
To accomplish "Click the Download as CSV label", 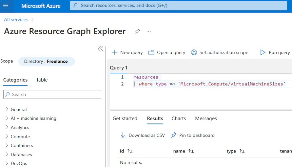I will (x=146, y=135).
